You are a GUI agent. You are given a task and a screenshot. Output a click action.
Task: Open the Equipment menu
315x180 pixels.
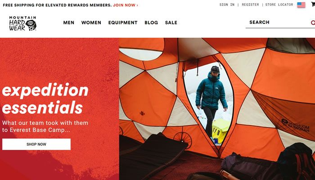point(123,22)
